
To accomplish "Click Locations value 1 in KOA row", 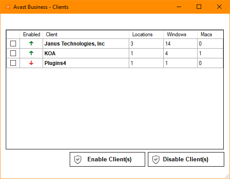I will [132, 53].
